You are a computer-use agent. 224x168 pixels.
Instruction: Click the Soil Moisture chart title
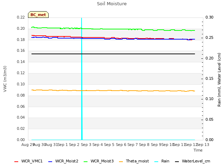click(112, 4)
